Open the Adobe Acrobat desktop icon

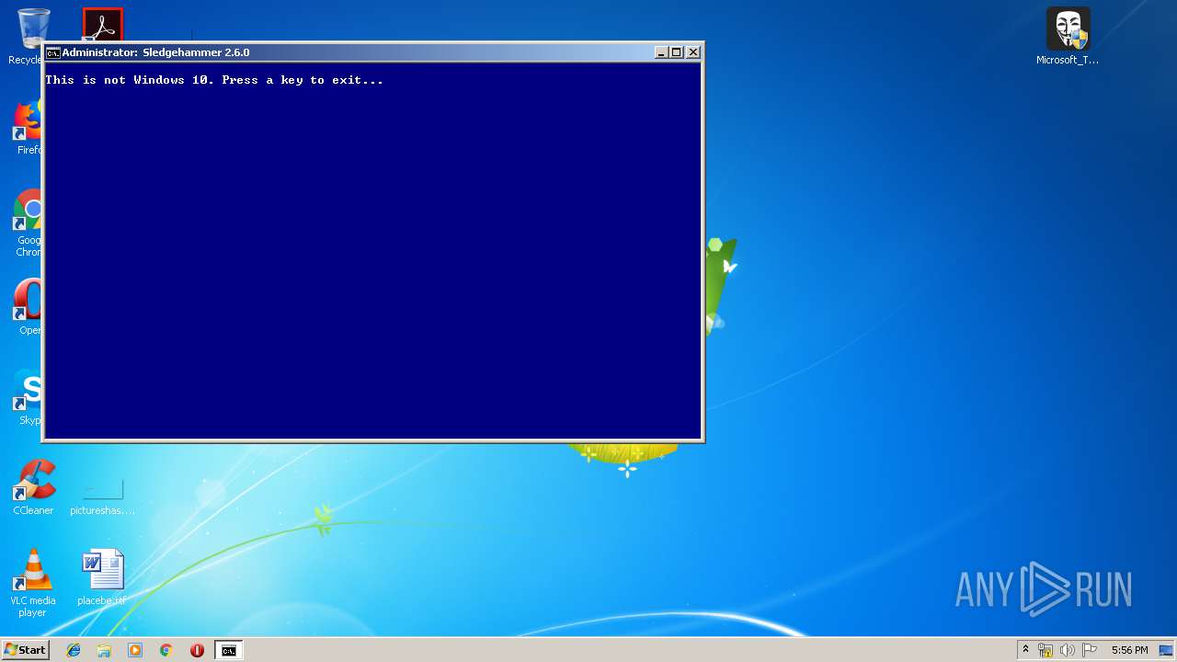click(102, 25)
